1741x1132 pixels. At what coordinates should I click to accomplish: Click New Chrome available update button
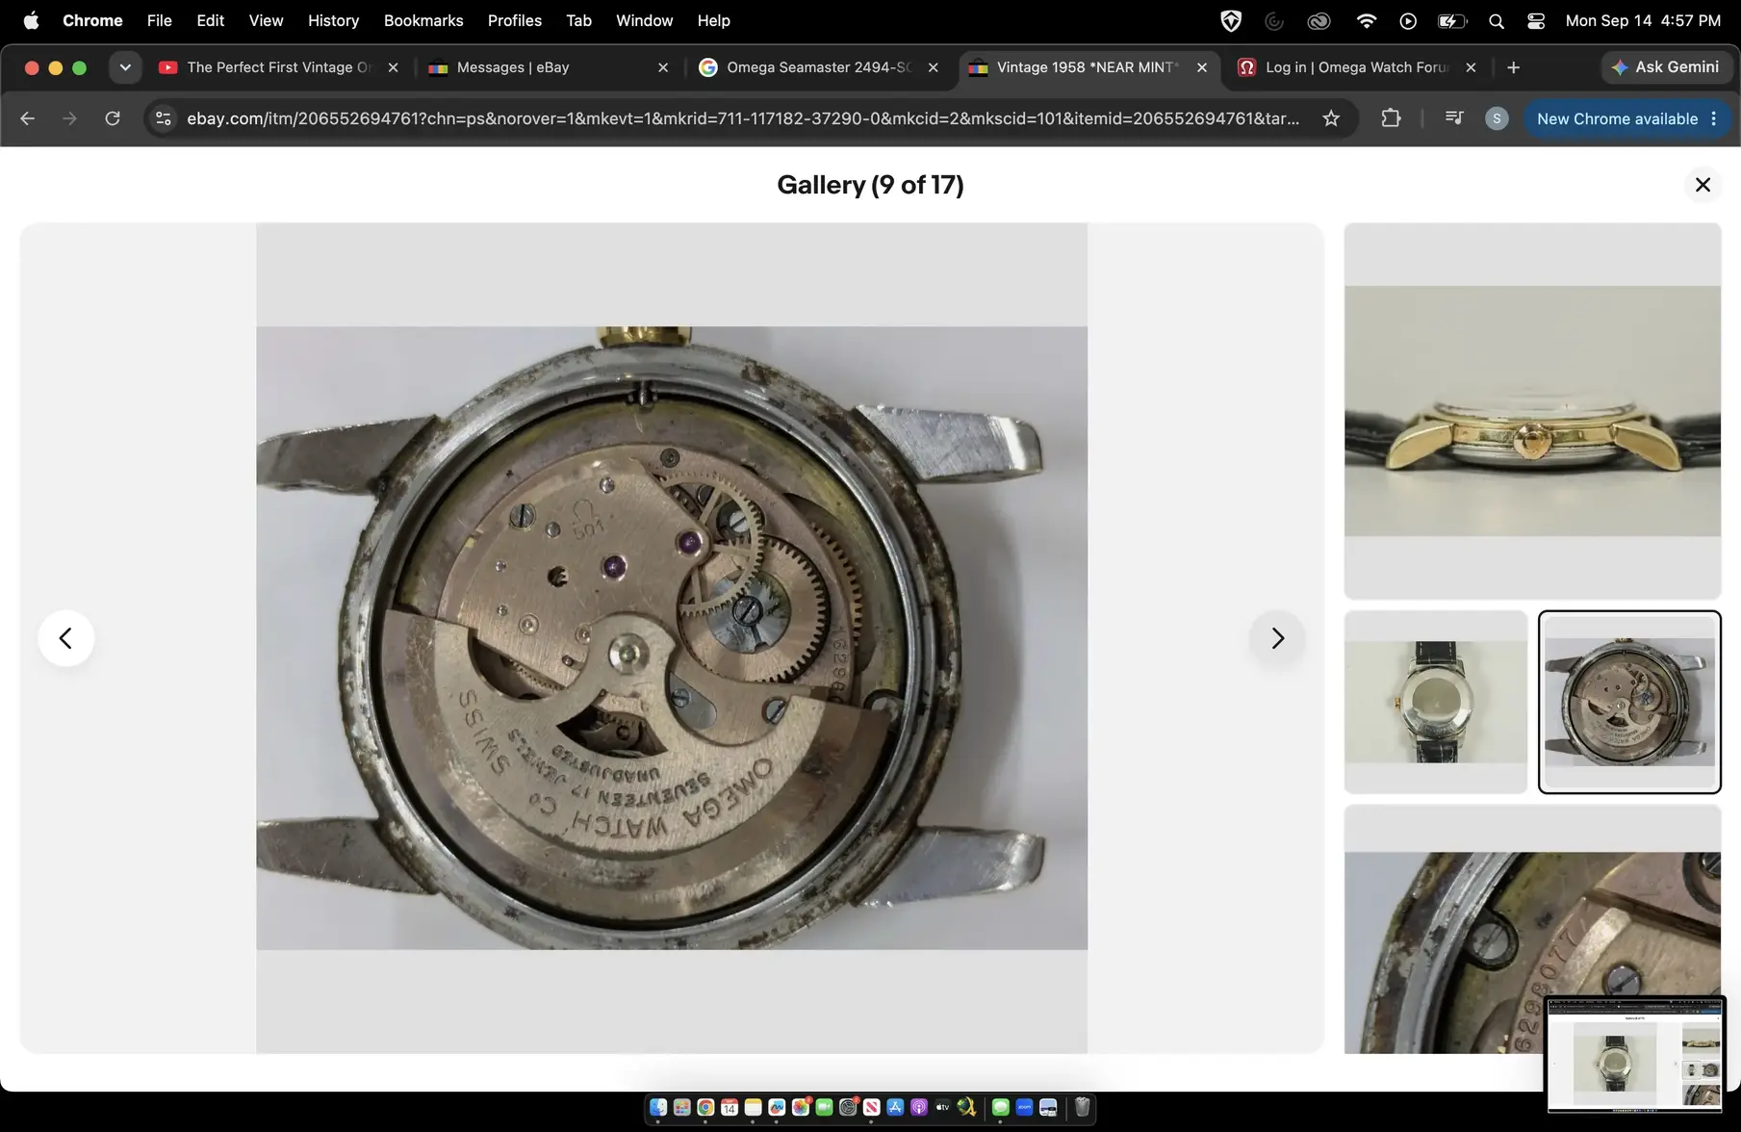pos(1617,118)
